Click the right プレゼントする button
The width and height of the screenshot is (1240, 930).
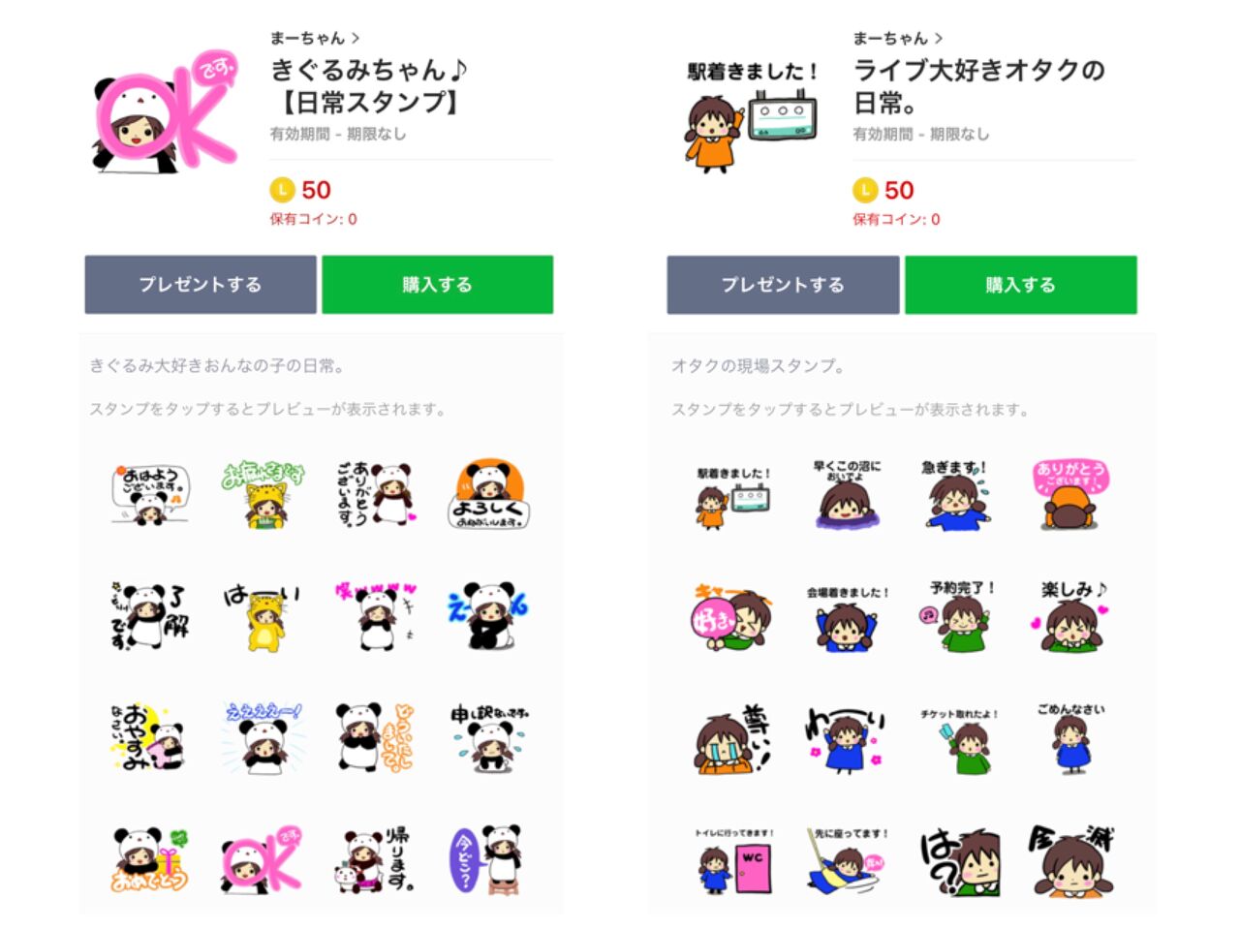tap(783, 285)
